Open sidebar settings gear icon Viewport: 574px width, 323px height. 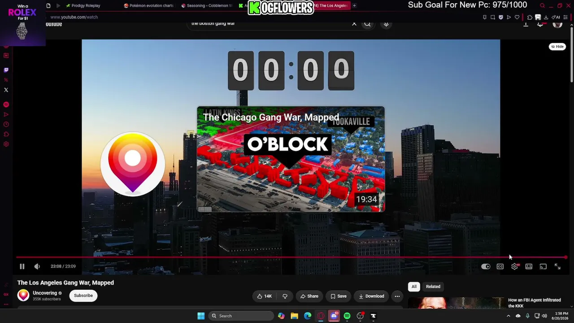(6, 144)
